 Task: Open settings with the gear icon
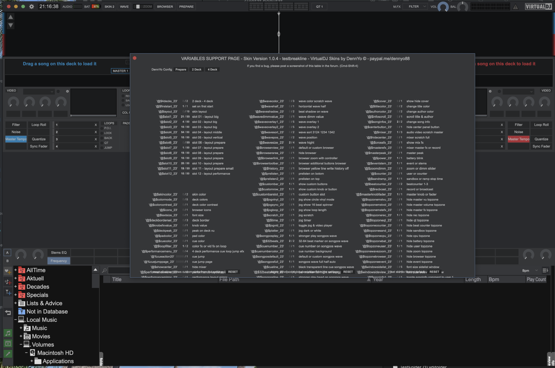[32, 6]
